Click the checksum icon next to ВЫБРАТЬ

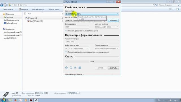(x=104, y=20)
